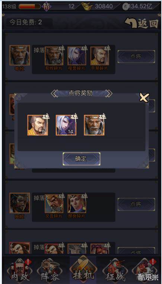The image size is (162, 284).
Task: Click the gold ingot currency icon
Action: pos(87,6)
